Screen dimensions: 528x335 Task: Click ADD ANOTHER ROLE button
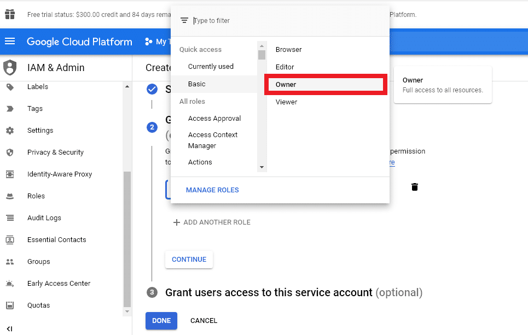pos(212,222)
